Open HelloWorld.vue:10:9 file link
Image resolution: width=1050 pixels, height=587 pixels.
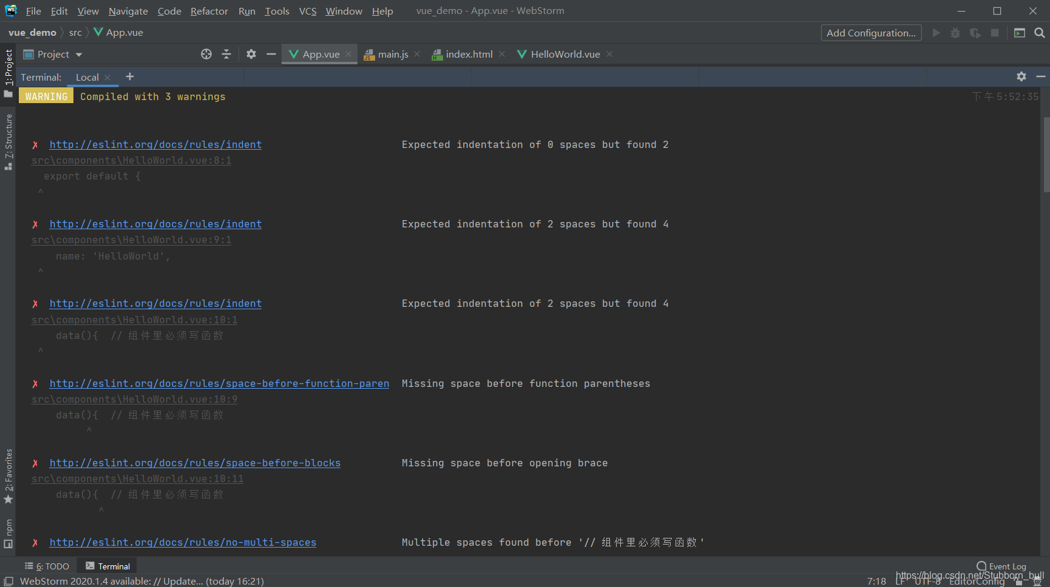click(134, 399)
